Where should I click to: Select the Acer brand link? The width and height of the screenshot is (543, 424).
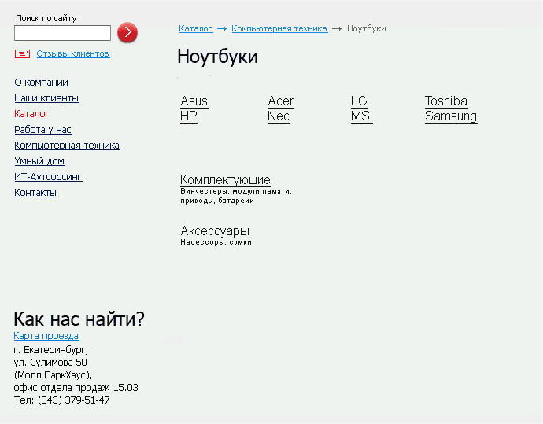click(x=280, y=101)
